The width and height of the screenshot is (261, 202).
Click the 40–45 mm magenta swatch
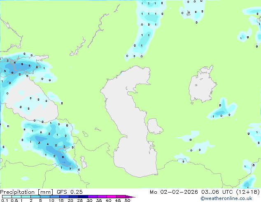click(112, 197)
